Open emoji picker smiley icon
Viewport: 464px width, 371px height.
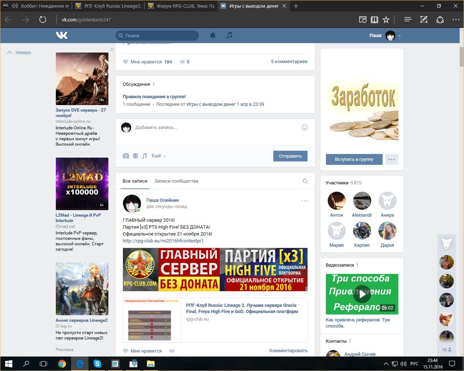pos(304,127)
